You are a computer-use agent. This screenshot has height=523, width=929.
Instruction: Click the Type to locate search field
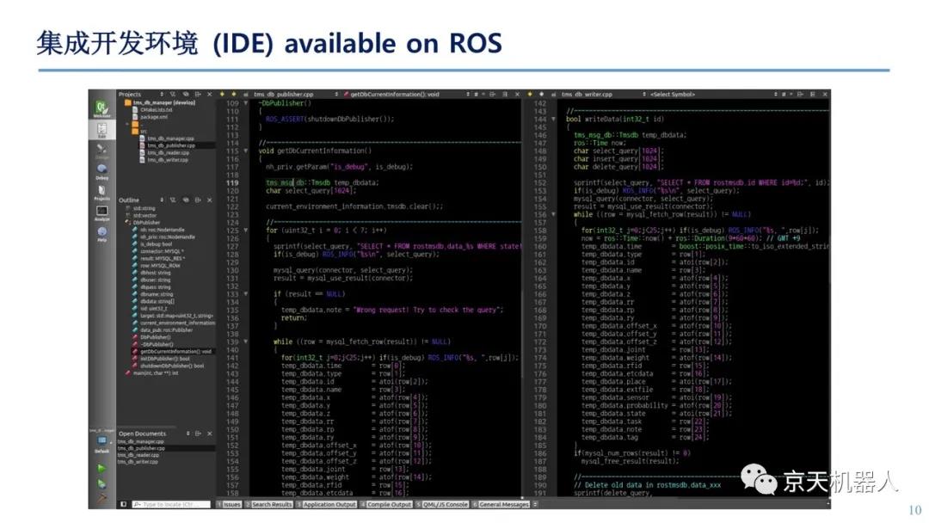click(x=171, y=504)
